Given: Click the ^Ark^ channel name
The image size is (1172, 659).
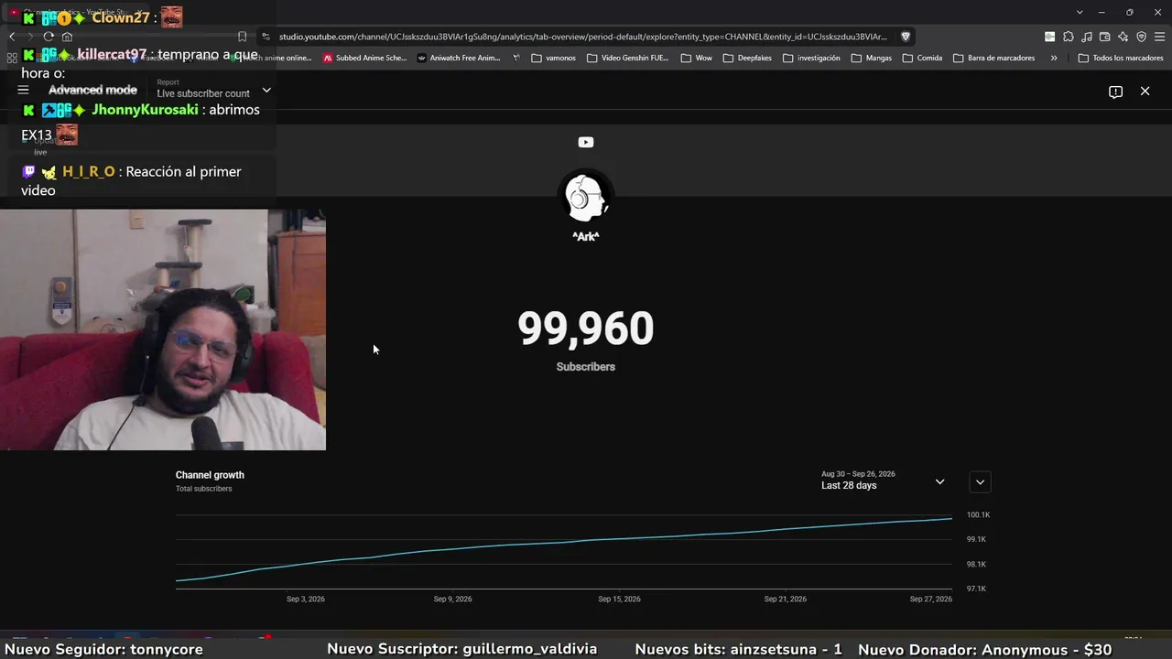Looking at the screenshot, I should pyautogui.click(x=586, y=236).
